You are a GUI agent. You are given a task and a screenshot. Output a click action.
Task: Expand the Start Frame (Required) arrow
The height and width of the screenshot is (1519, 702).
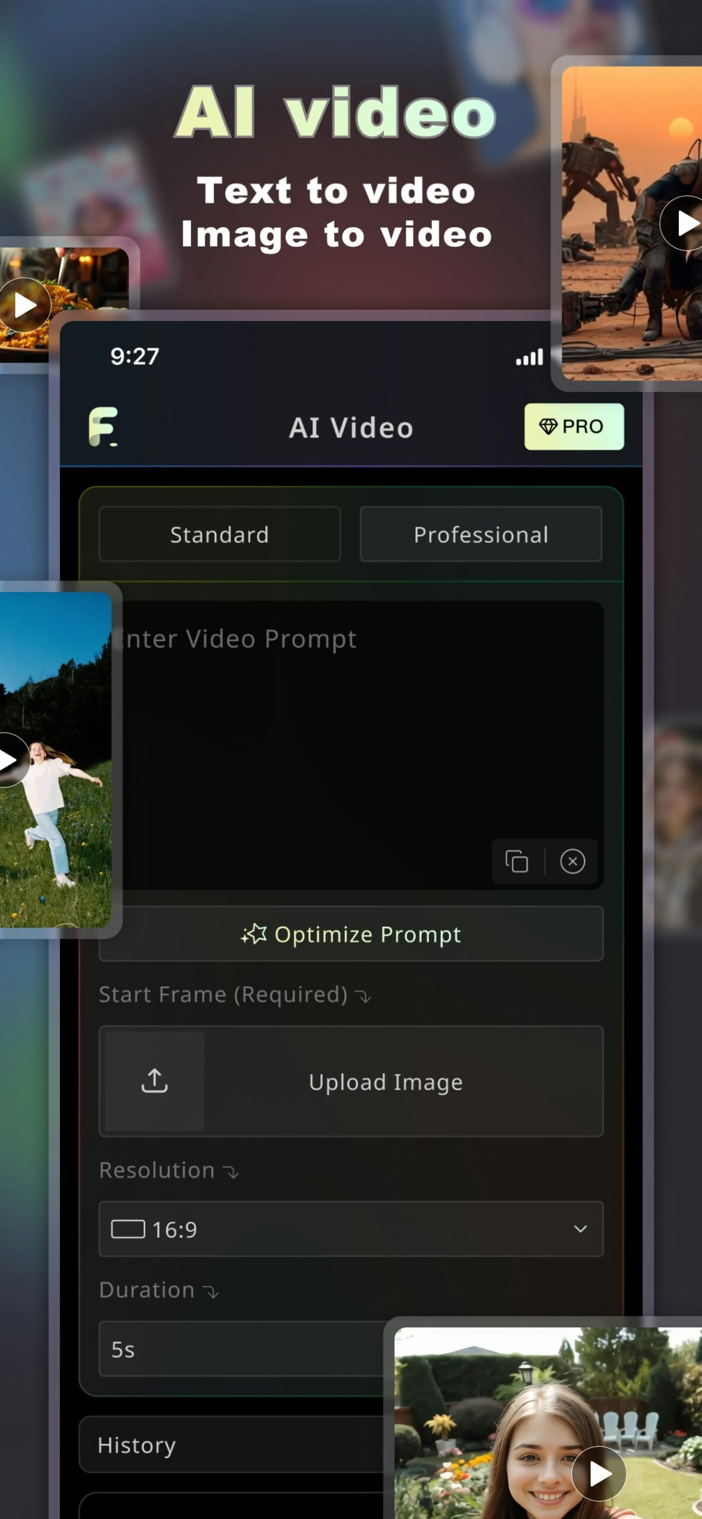point(363,996)
